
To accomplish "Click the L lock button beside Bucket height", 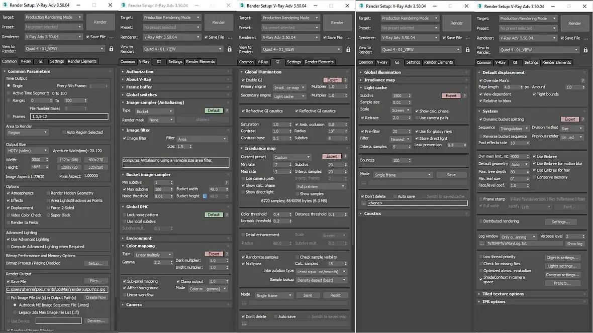I will 205,196.
